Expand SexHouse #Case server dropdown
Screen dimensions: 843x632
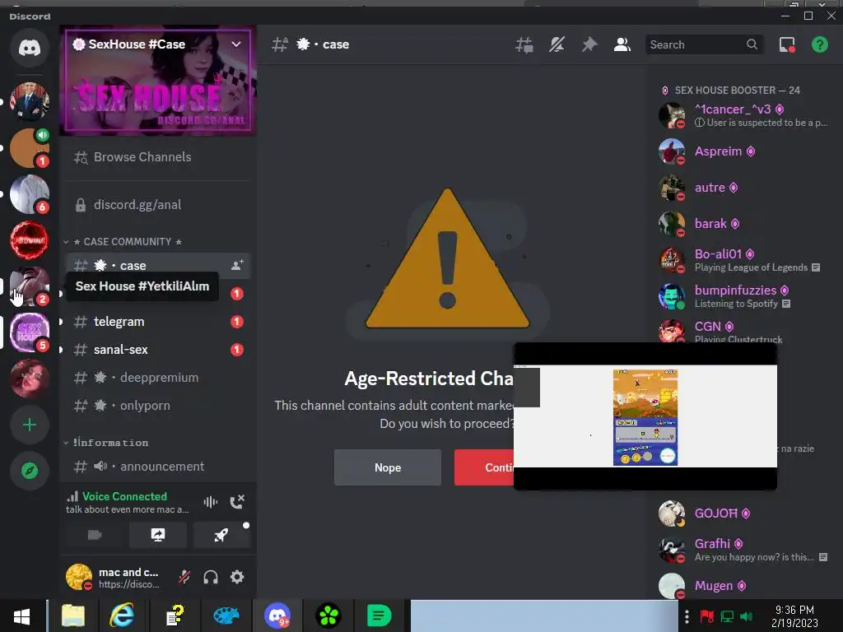pos(236,44)
